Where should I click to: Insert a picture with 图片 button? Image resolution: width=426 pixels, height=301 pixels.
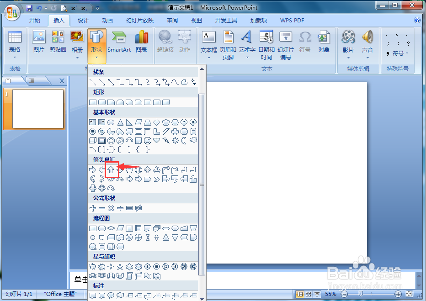[39, 42]
